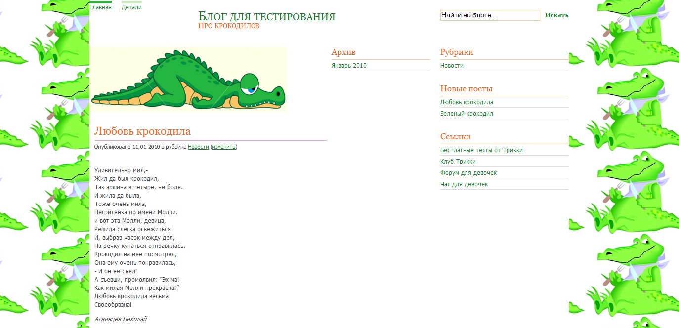Click the Про крокодилов subtitle
Viewport: 679px width, 328px height.
coord(228,26)
